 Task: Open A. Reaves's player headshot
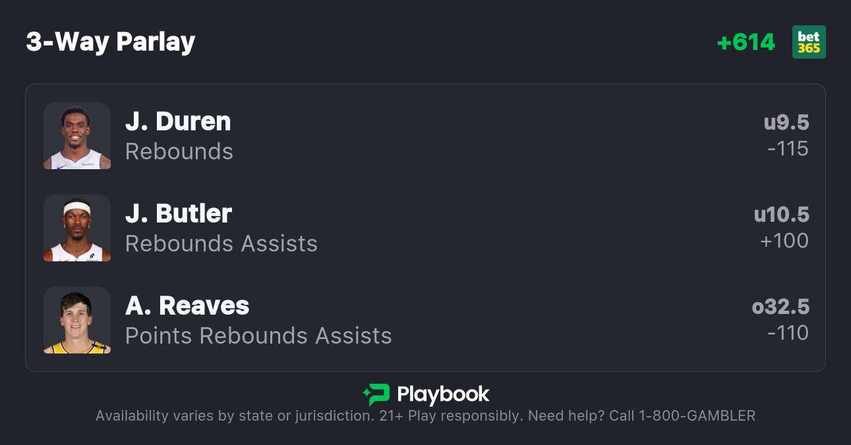(x=77, y=320)
